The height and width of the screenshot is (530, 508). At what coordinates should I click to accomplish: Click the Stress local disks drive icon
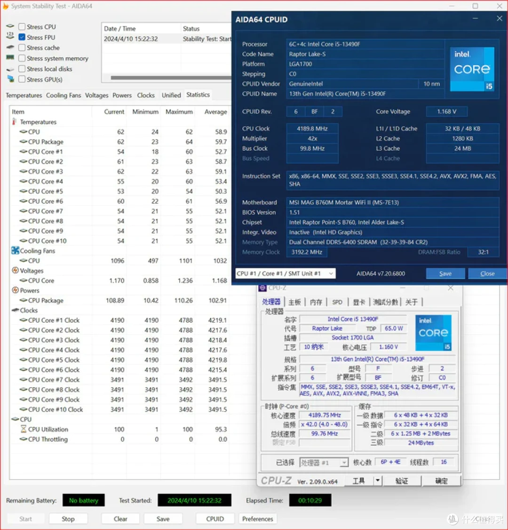point(10,69)
